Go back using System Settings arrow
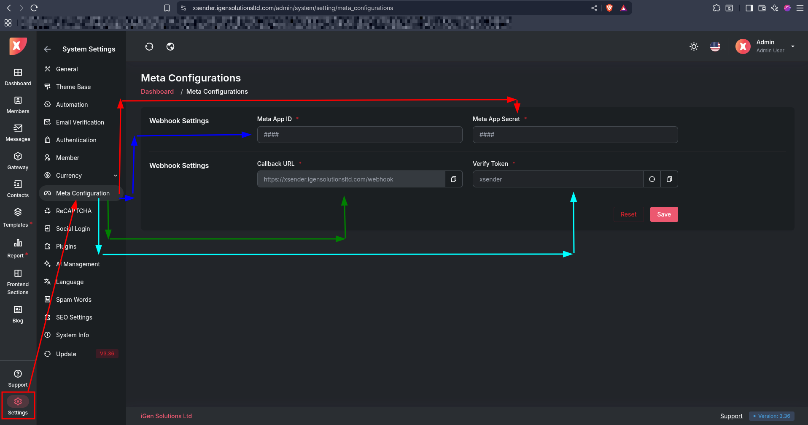The height and width of the screenshot is (425, 808). pos(47,49)
